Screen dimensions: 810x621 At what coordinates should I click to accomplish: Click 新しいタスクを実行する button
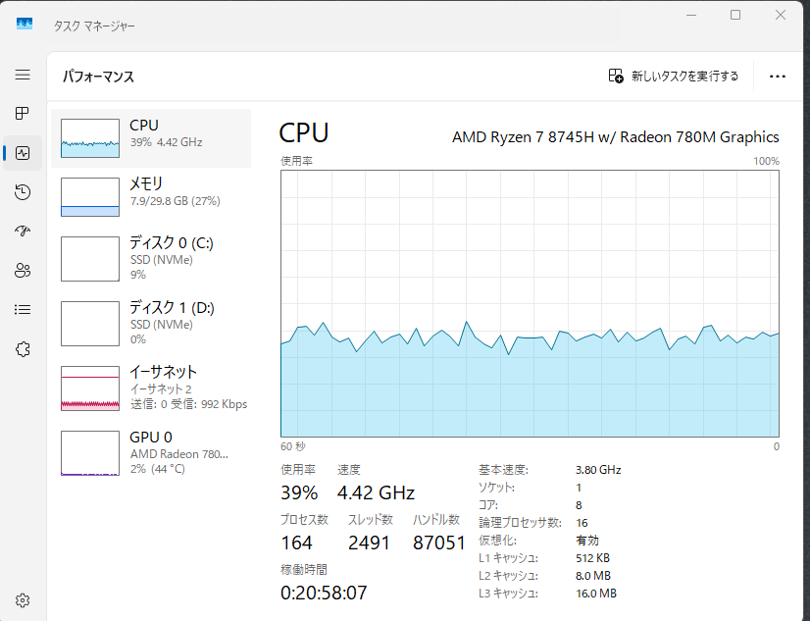(674, 77)
